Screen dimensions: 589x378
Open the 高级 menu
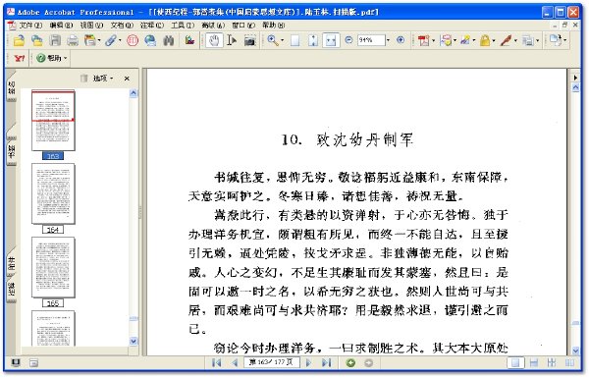(213, 26)
